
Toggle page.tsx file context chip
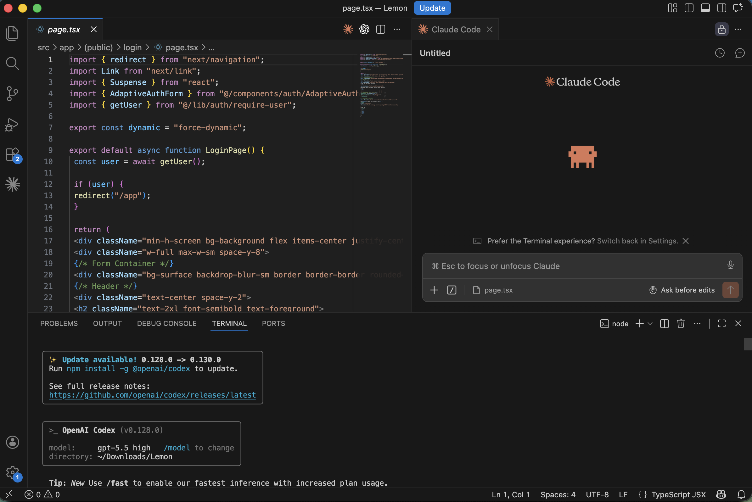(x=493, y=290)
